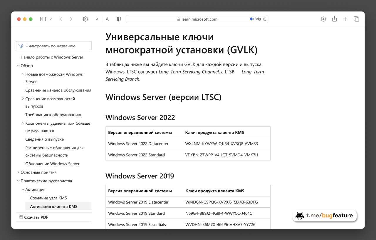The image size is (376, 240).
Task: Open 'Начало работы с Windows Server'
Action: (52, 57)
